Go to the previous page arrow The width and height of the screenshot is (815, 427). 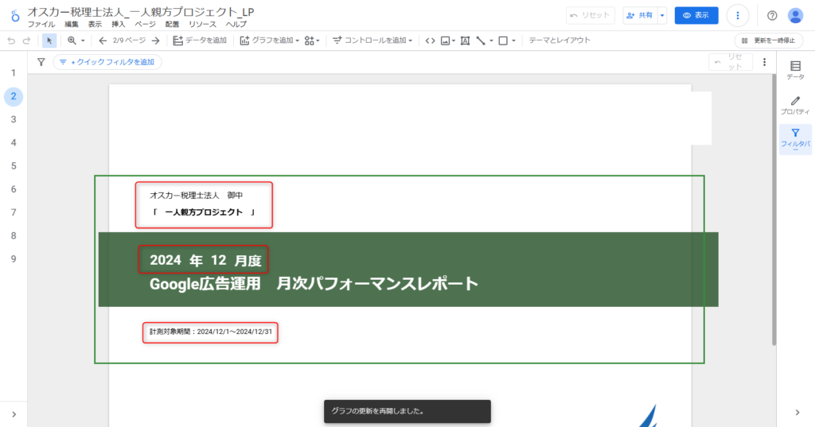click(x=103, y=41)
